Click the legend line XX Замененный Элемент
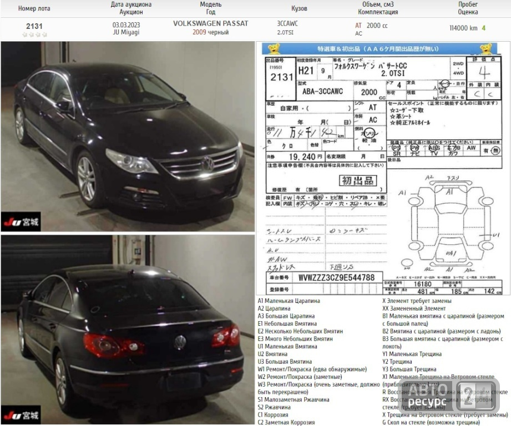The width and height of the screenshot is (511, 426). coord(414,308)
